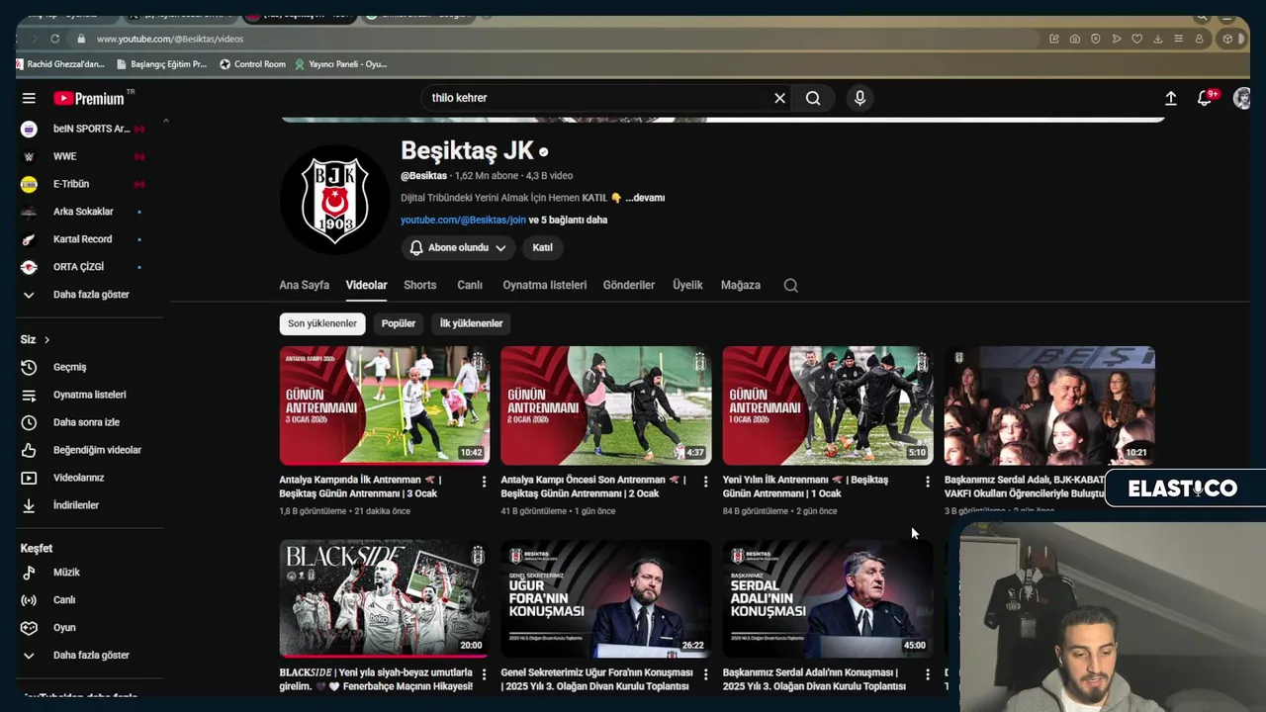Viewport: 1266px width, 712px height.
Task: Bookmark page with heart icon
Action: coord(1137,39)
